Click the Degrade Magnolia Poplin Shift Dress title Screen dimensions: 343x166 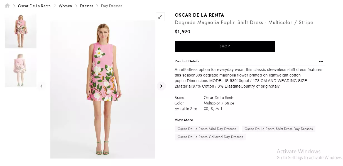pyautogui.click(x=244, y=22)
